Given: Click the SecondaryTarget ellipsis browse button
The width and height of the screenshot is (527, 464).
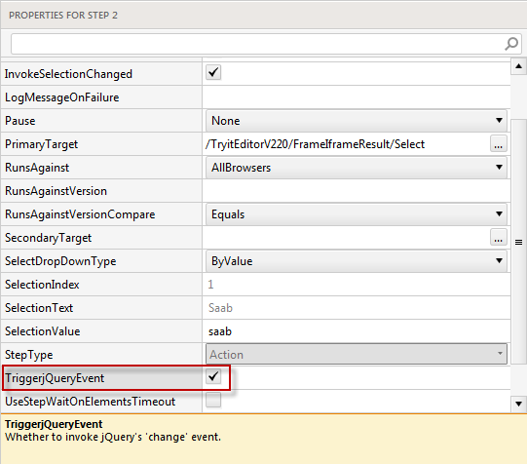Looking at the screenshot, I should click(x=498, y=238).
